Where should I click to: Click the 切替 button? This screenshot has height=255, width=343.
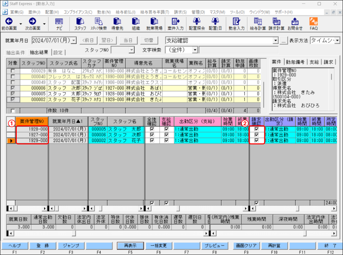(148, 40)
